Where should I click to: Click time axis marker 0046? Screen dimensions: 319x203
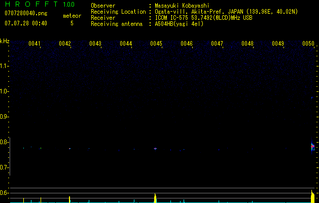point(187,44)
